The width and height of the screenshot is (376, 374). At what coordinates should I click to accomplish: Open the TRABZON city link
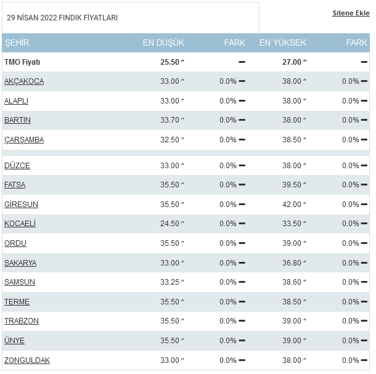click(22, 321)
